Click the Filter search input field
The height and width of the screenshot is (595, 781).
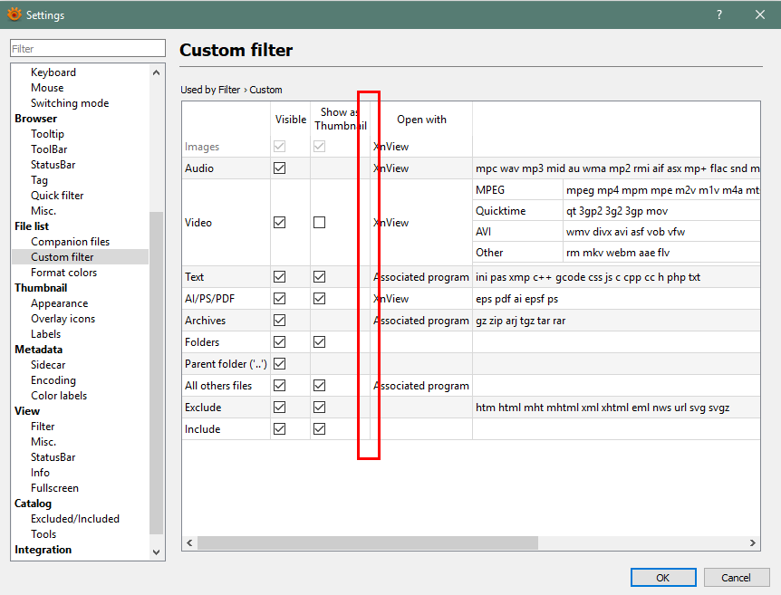pos(88,49)
